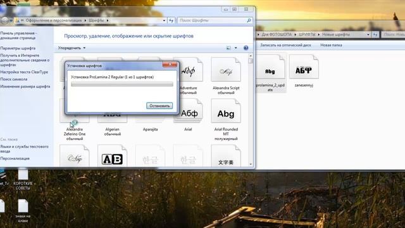Click Записать на оптический диск in Explorer

click(285, 45)
